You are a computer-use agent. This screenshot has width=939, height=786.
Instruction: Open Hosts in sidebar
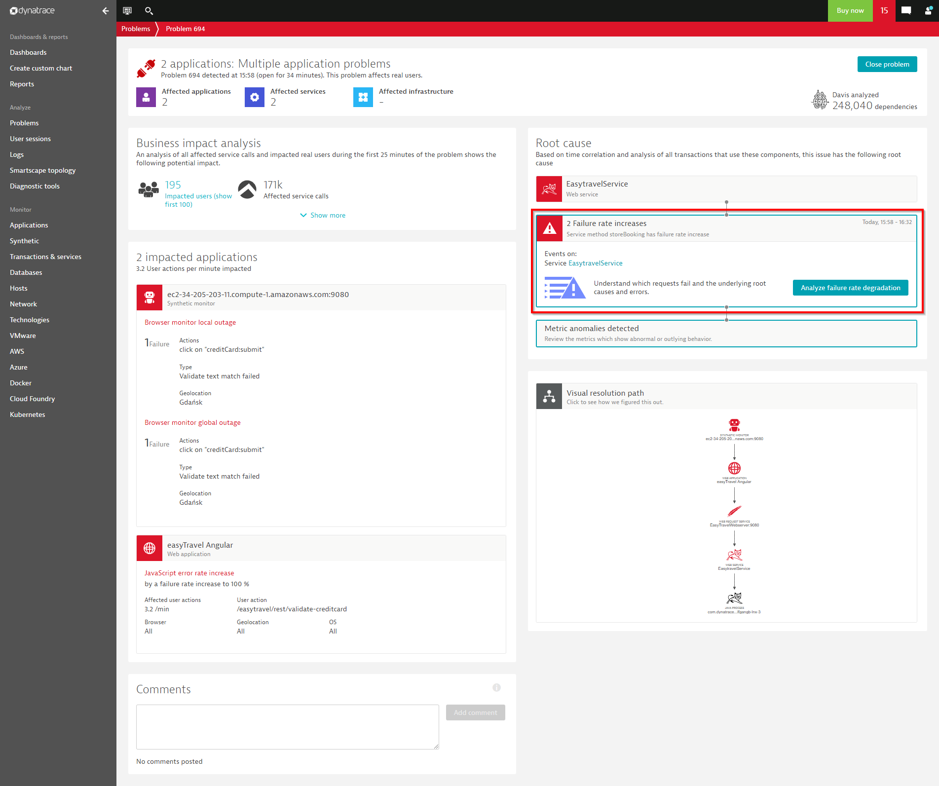18,288
